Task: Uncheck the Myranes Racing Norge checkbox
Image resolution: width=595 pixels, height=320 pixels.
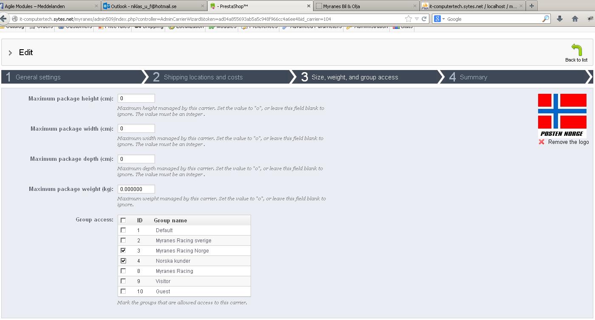Action: pyautogui.click(x=123, y=250)
